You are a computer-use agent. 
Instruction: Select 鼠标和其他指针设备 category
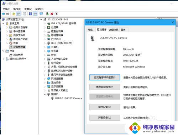(62, 71)
